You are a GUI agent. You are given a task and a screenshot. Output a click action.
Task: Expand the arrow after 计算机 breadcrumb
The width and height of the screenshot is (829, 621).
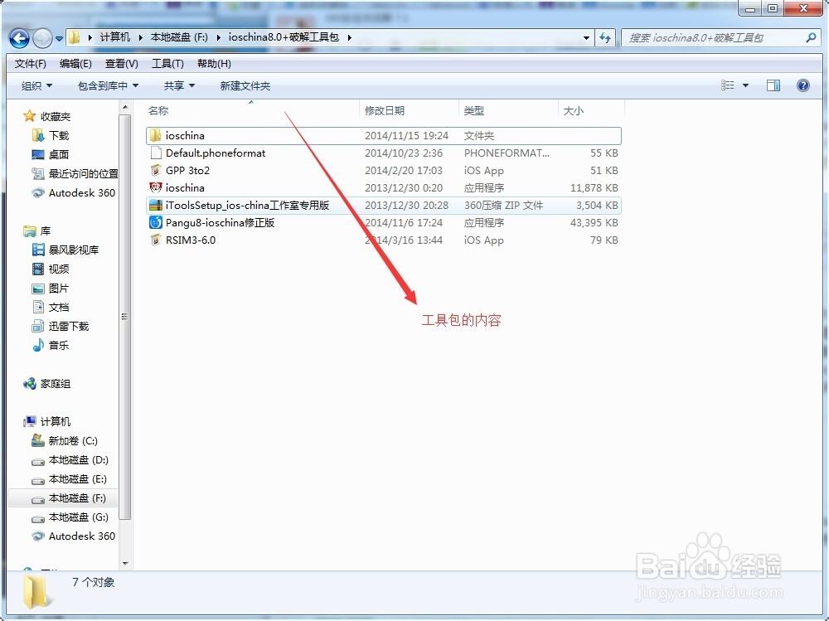click(141, 37)
